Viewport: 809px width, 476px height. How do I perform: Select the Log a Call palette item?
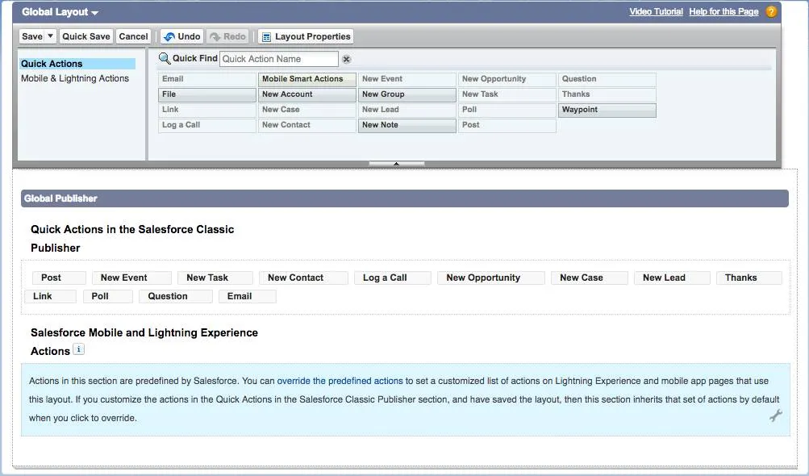click(x=207, y=125)
